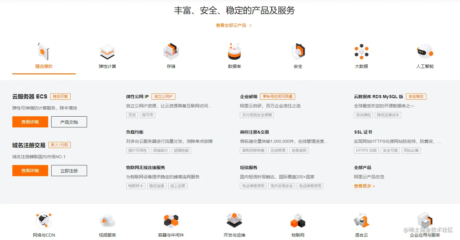This screenshot has width=460, height=240.
Task: Click the 首购领券特惠 tag
Action: pos(253,151)
